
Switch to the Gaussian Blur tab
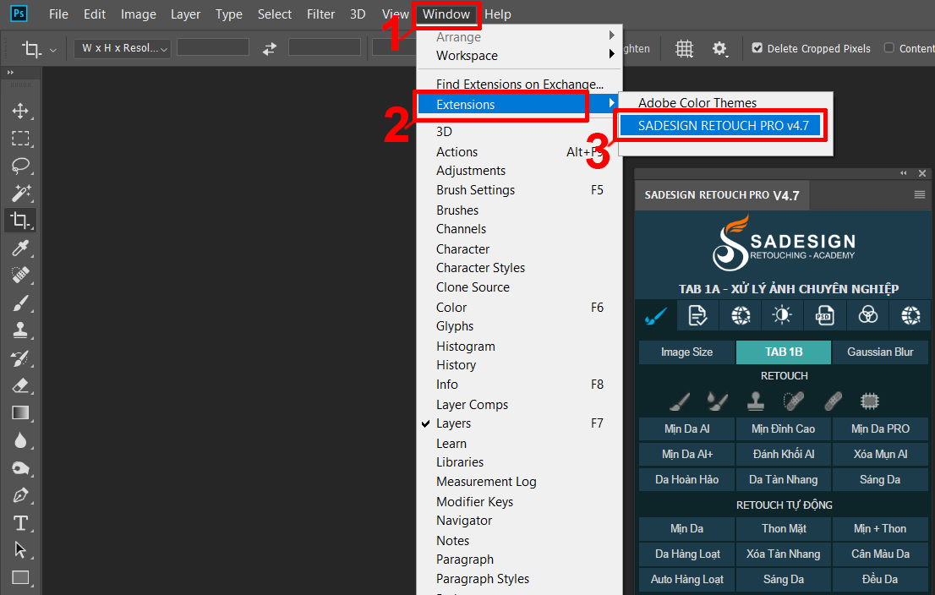coord(879,352)
